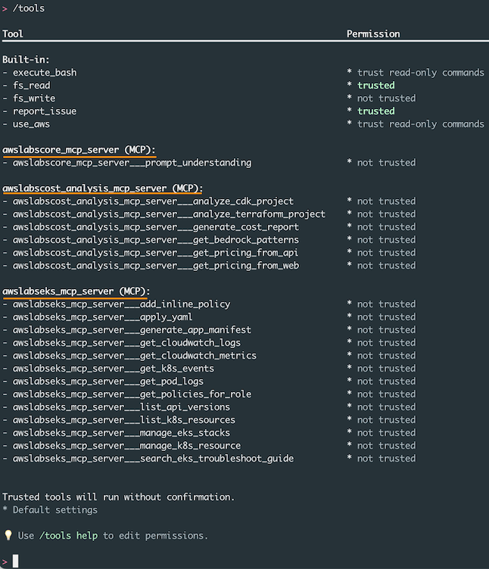Select the manage_k8s_resource tool entry
489x569 pixels.
(126, 446)
